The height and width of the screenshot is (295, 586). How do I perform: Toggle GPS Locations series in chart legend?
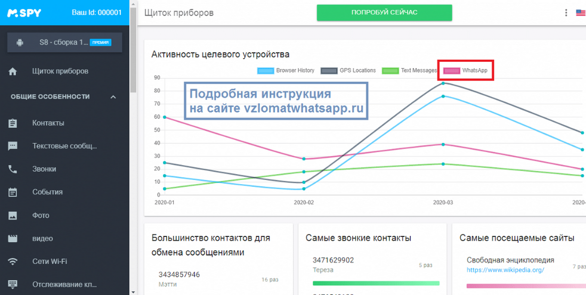348,70
